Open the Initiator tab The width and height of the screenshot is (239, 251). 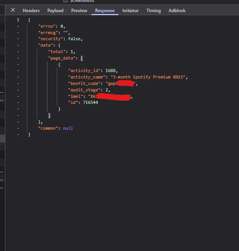coord(130,11)
